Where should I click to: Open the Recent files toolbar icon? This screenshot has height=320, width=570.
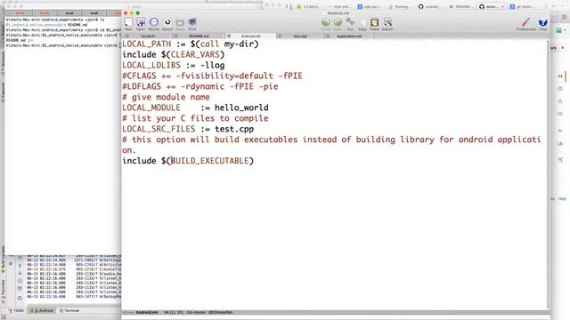tap(154, 23)
